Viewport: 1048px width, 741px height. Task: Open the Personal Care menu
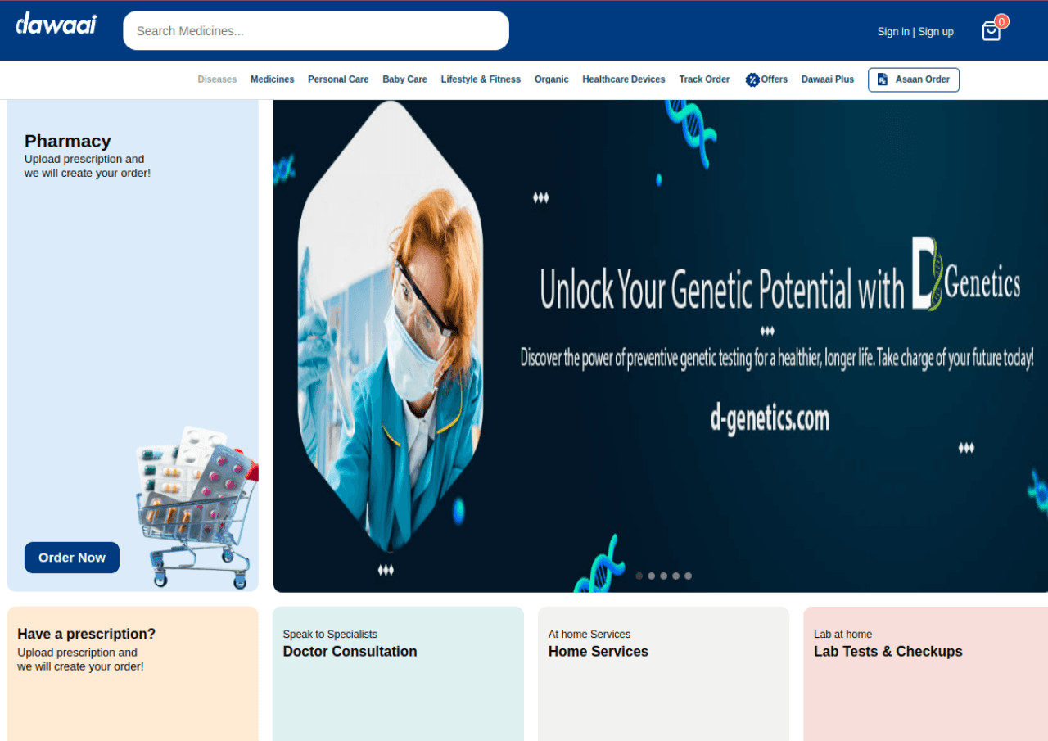click(x=338, y=79)
